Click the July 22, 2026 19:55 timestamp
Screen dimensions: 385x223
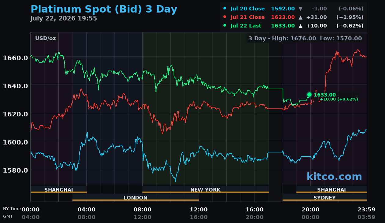[x=64, y=19]
